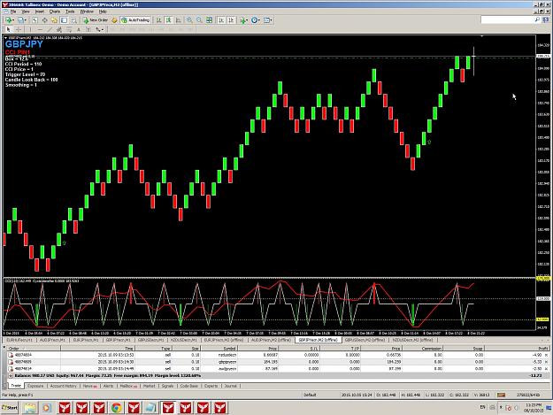Open the Indicators list icon
Viewport: 553px width, 415px height.
242,20
